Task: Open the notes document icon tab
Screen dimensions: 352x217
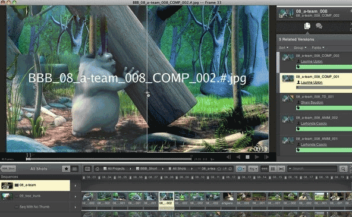Action: pos(307,26)
